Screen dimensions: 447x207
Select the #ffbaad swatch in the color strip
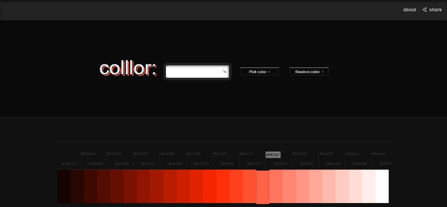point(329,186)
